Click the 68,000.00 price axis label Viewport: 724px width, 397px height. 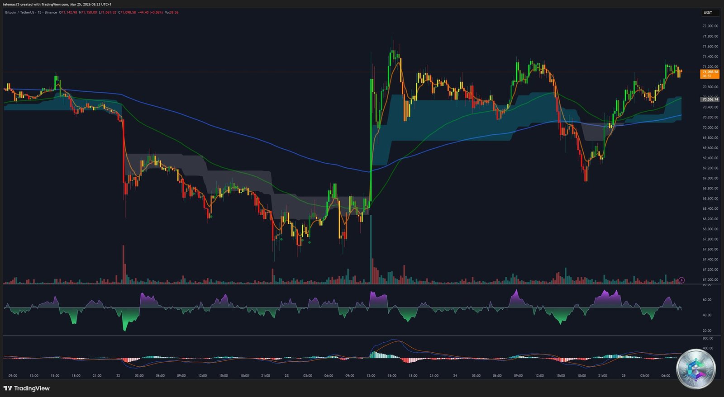pos(710,229)
